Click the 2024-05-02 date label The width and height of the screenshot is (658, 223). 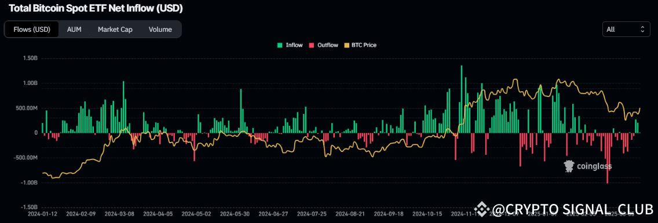pyautogui.click(x=196, y=213)
